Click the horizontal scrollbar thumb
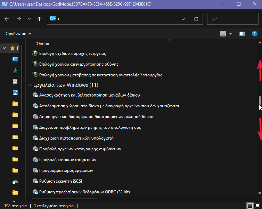This screenshot has width=262, height=209. point(64,199)
